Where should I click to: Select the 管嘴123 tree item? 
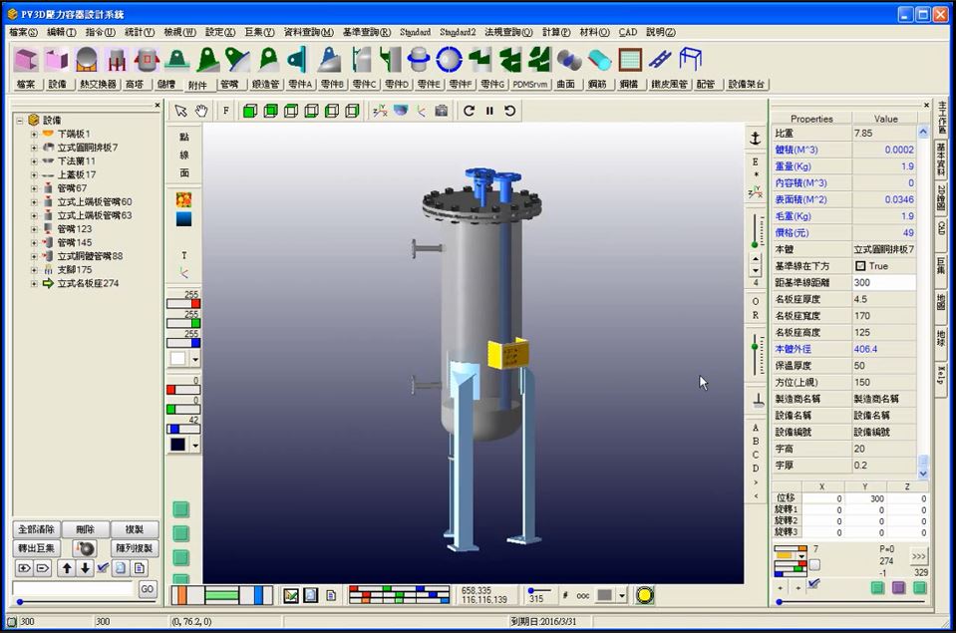click(x=75, y=229)
